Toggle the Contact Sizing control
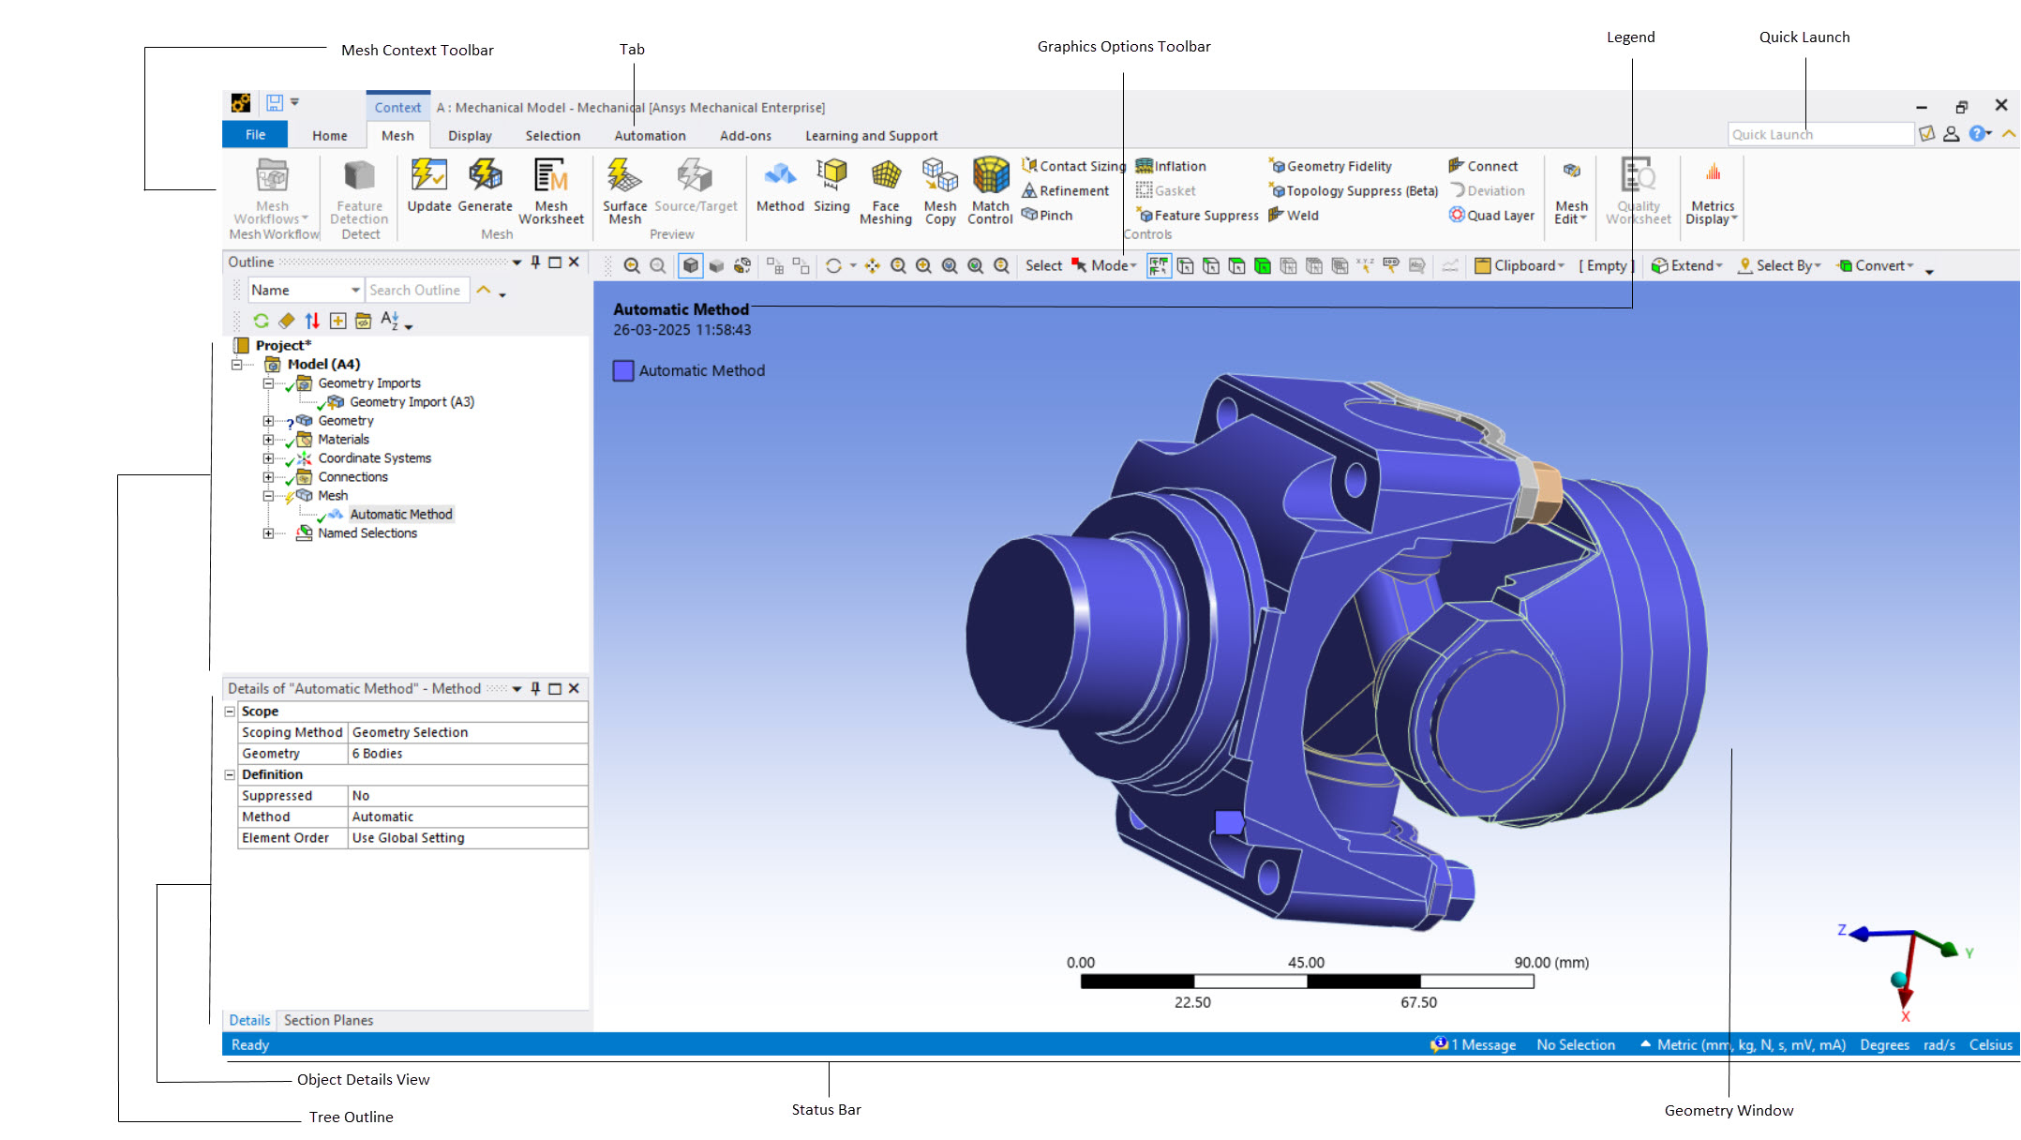Image resolution: width=2021 pixels, height=1140 pixels. pyautogui.click(x=1071, y=166)
